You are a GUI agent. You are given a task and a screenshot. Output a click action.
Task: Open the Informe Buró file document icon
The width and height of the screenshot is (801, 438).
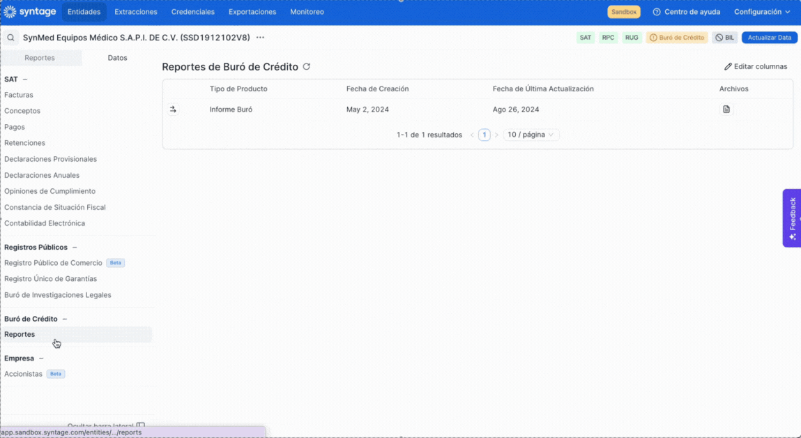click(726, 109)
